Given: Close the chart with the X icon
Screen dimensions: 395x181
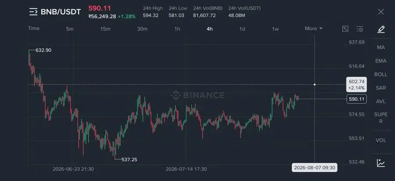Looking at the screenshot, I should 381,12.
